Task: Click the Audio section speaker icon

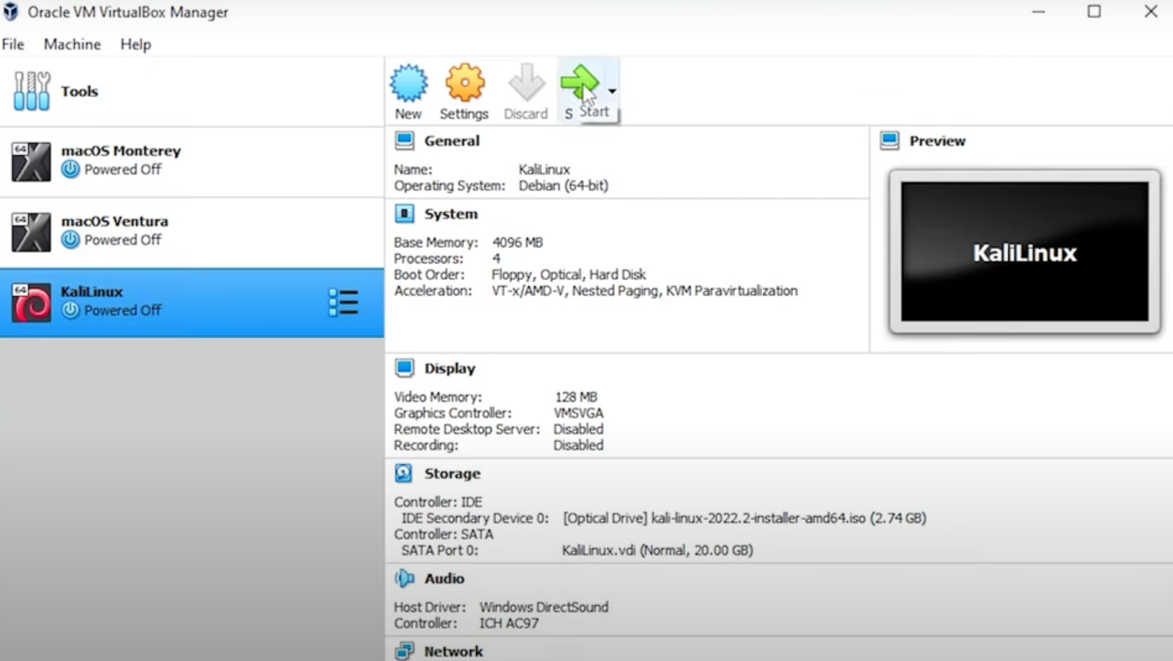Action: (404, 579)
